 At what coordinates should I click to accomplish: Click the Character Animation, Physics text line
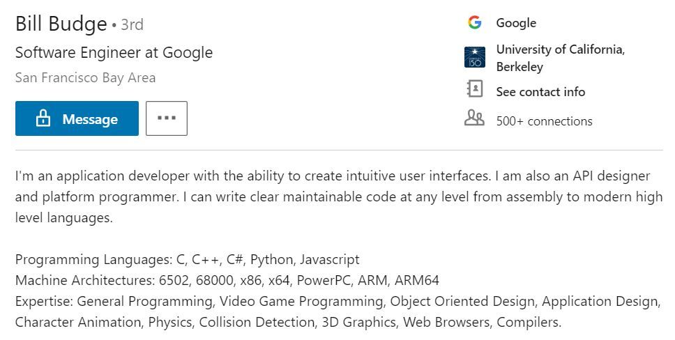click(289, 323)
